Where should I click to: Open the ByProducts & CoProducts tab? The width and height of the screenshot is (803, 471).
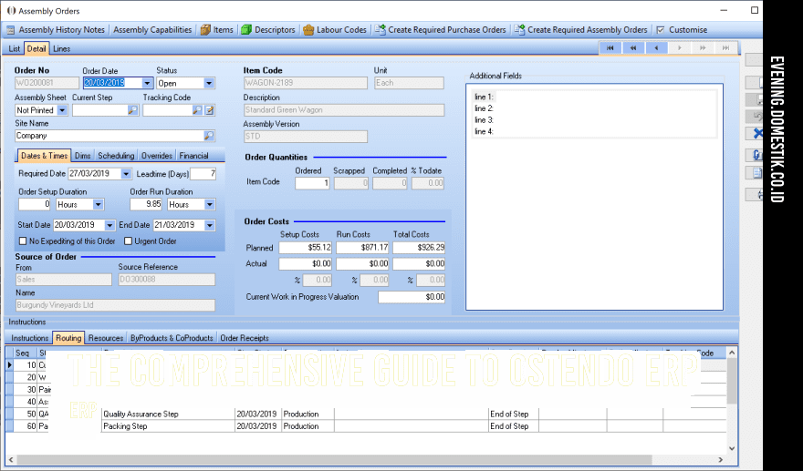pos(172,338)
